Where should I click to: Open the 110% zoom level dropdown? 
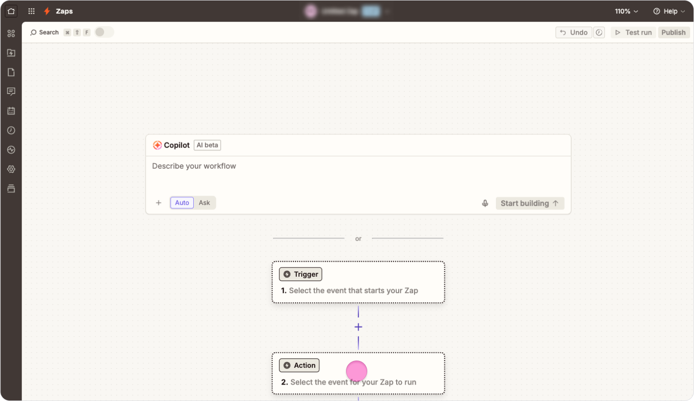[x=627, y=11]
